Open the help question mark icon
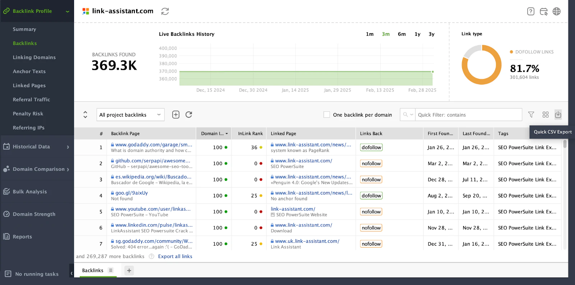Image resolution: width=575 pixels, height=285 pixels. [x=531, y=11]
